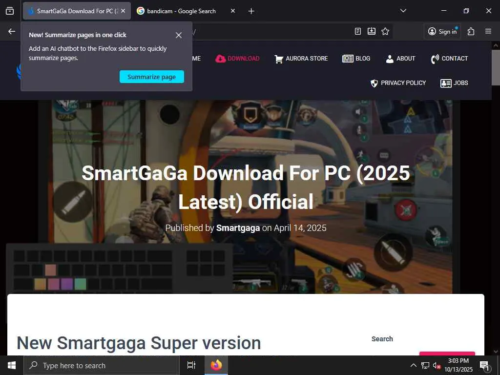Toggle reader view icon in address bar
This screenshot has width=500, height=375.
click(x=358, y=31)
